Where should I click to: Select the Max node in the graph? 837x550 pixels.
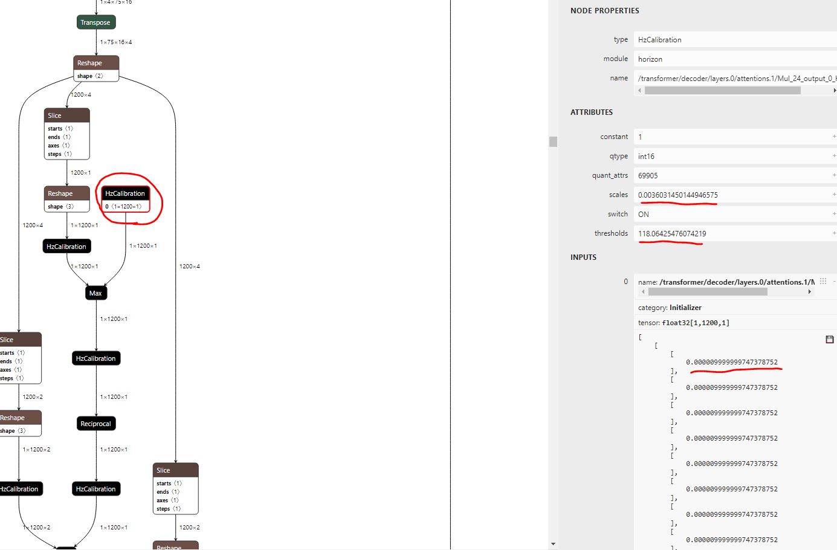95,293
